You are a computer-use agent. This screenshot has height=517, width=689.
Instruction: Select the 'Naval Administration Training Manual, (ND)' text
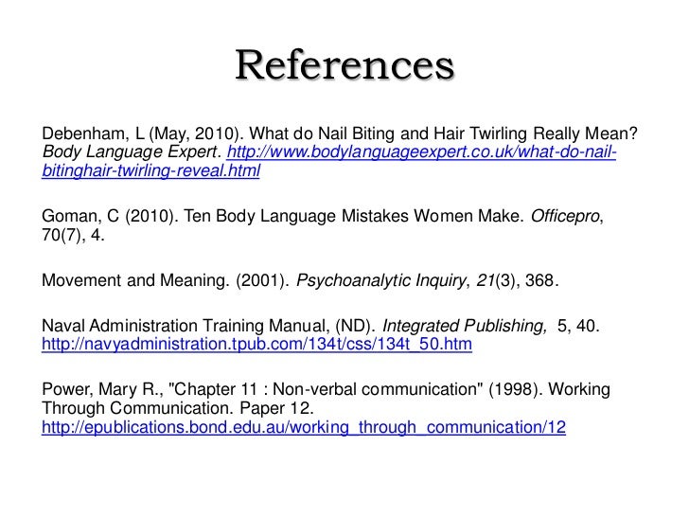point(208,326)
